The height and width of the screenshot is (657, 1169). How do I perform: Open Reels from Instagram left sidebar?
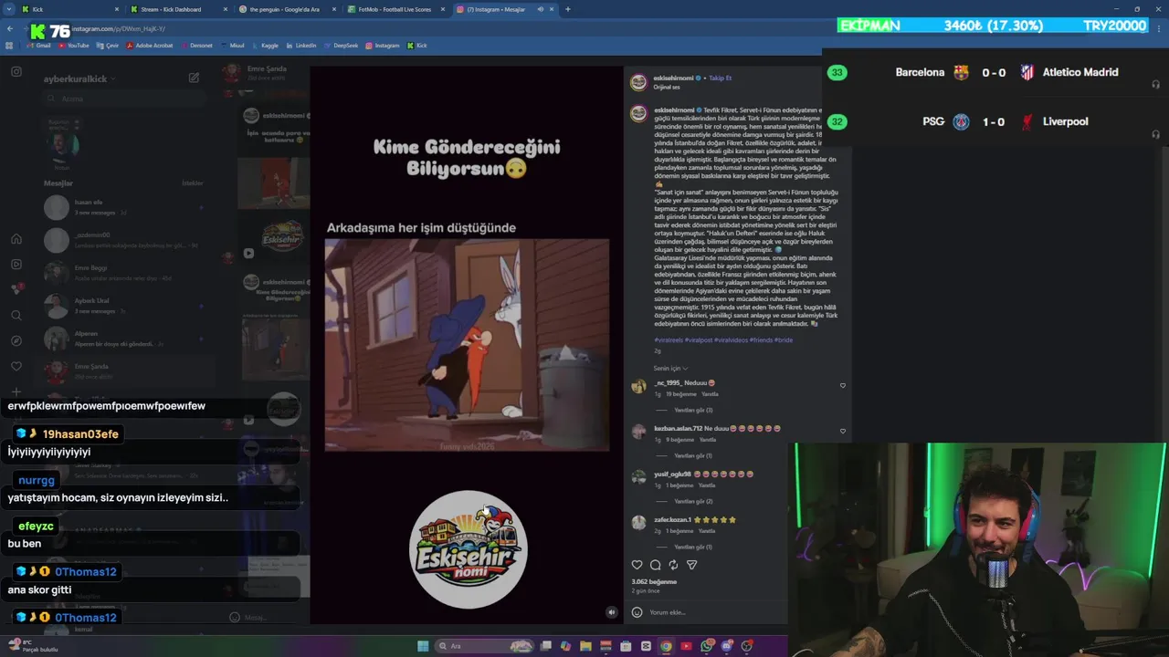(x=16, y=264)
